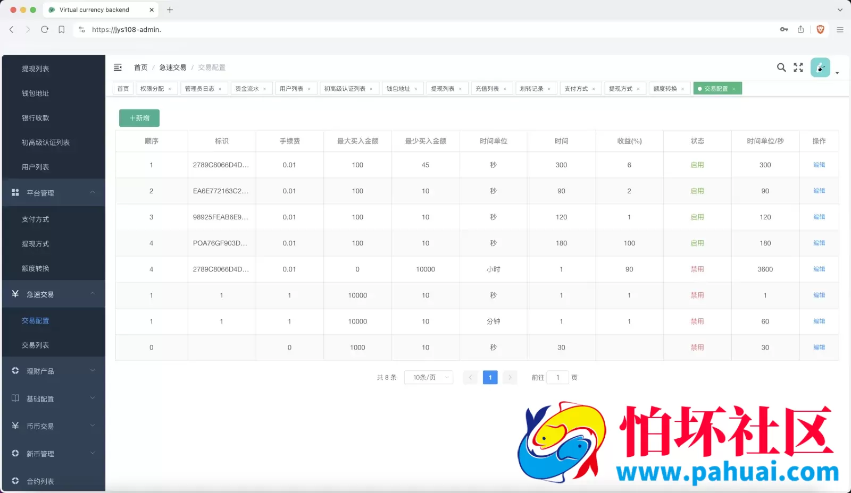Edit the row with 标识 POA76GF903D
851x493 pixels.
[819, 243]
